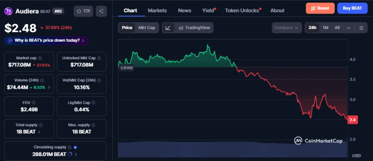Click the Buy BEAT button
This screenshot has height=161, width=373.
[x=352, y=8]
